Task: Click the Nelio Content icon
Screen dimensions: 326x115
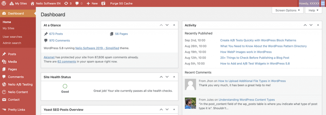Action: tap(4, 92)
